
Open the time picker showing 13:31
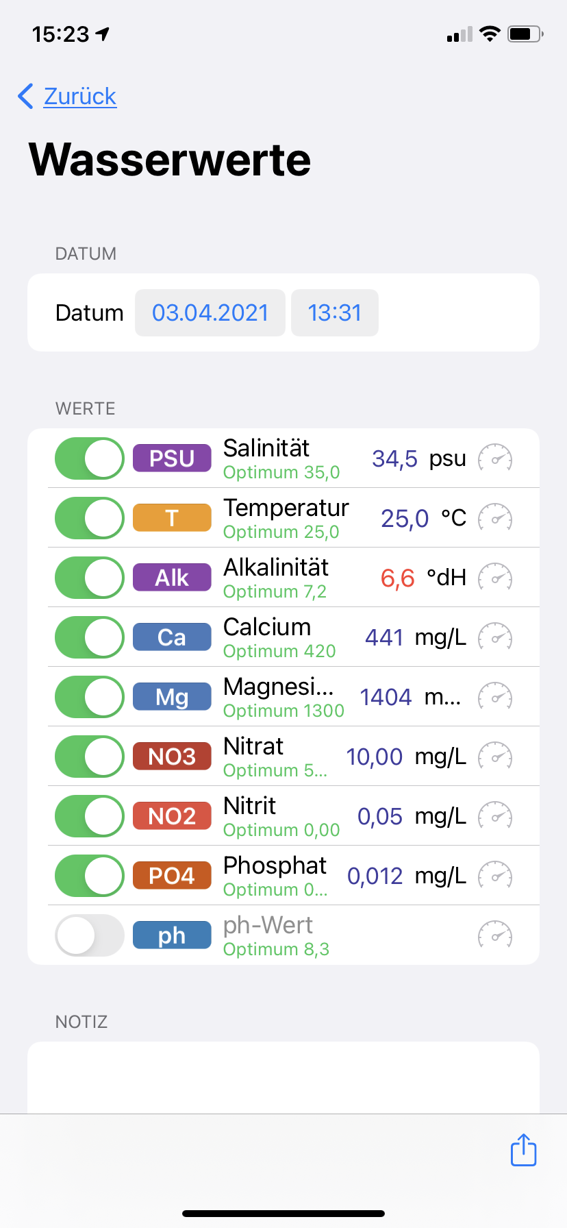pos(334,313)
